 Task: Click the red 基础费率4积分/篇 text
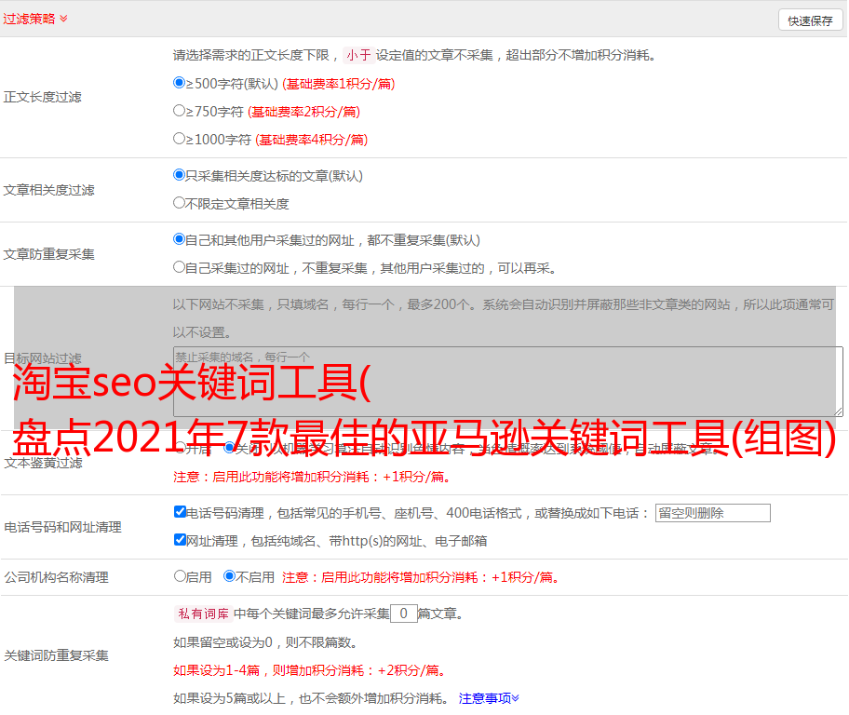pos(312,140)
